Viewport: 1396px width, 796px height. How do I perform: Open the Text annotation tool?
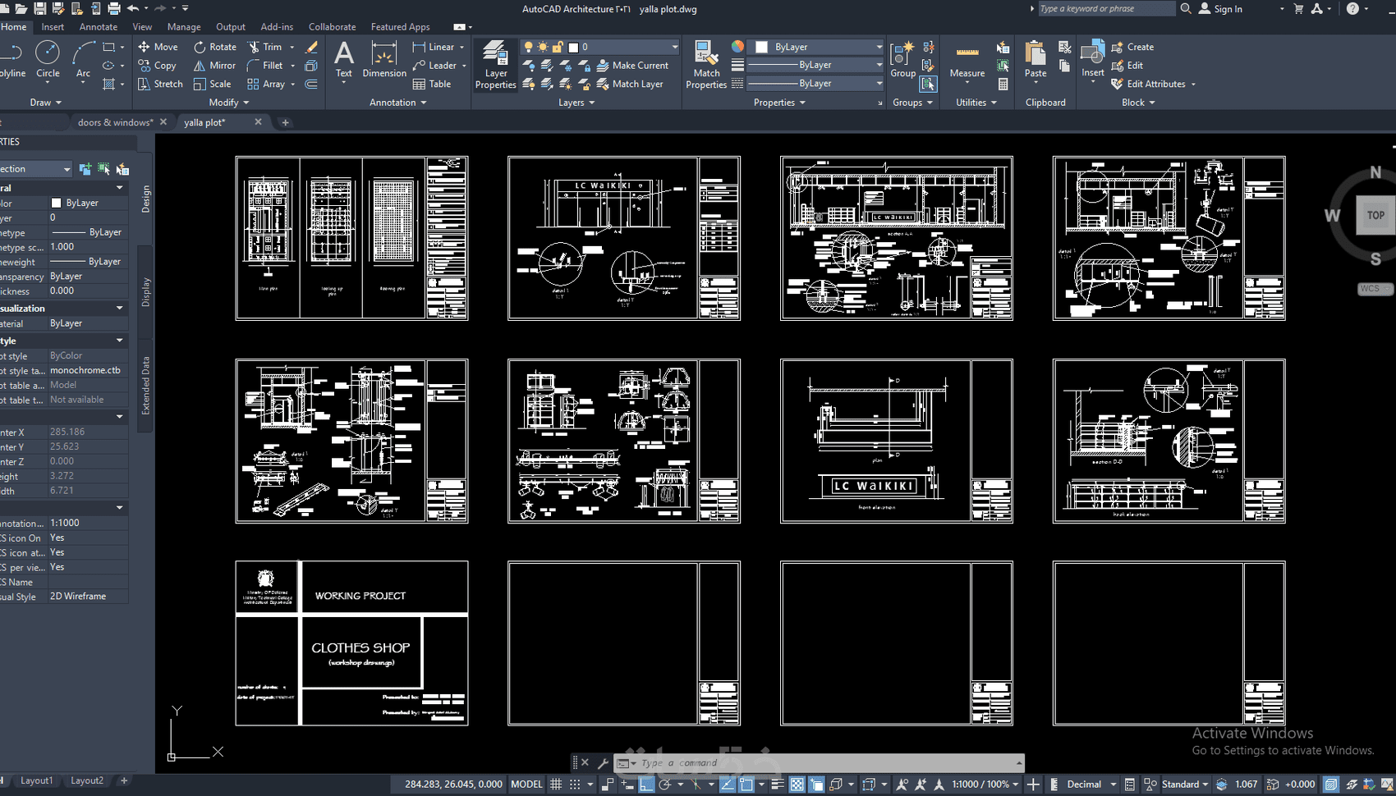(344, 60)
